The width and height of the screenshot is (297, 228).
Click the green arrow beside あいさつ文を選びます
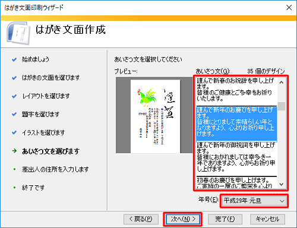point(14,151)
